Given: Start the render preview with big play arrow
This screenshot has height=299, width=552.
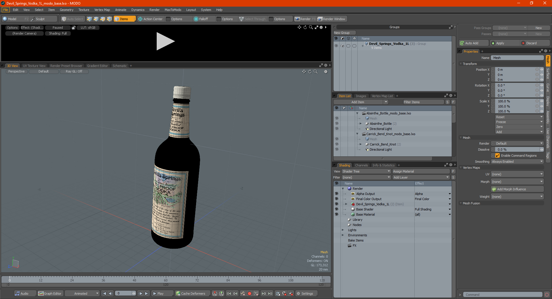Looking at the screenshot, I should pos(165,41).
